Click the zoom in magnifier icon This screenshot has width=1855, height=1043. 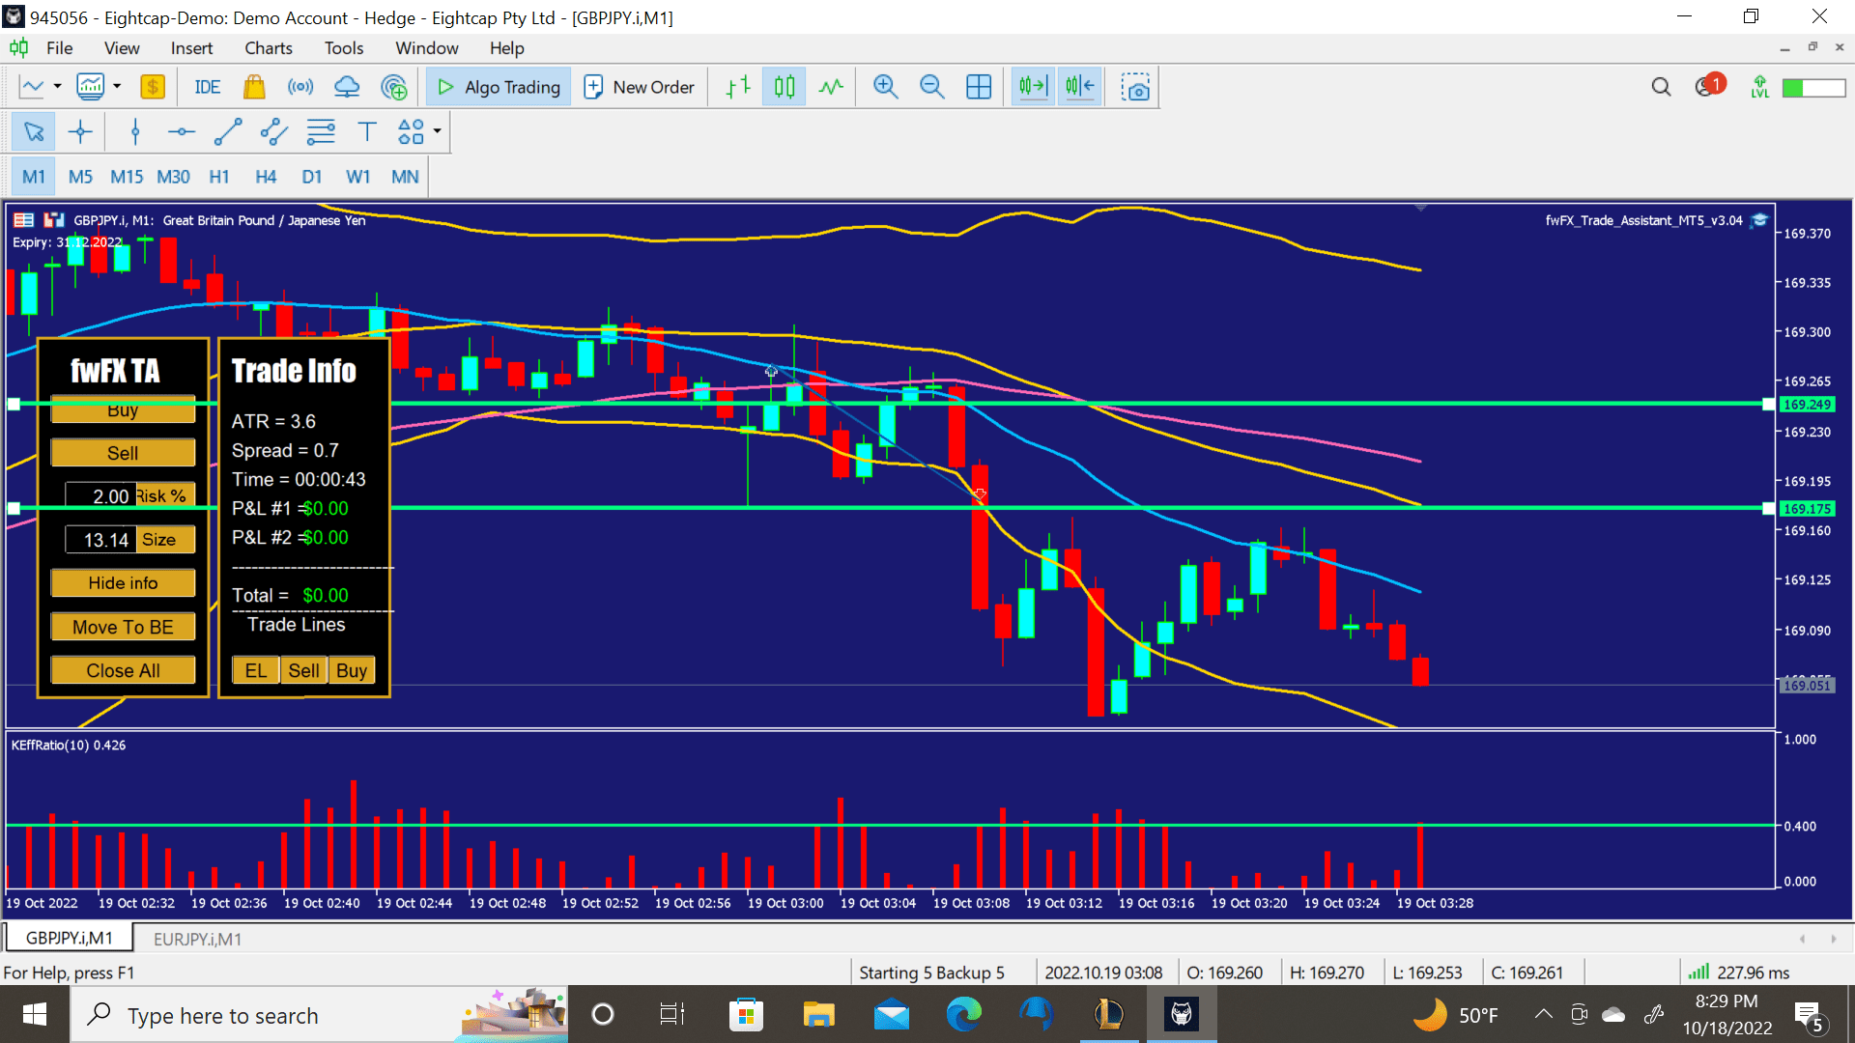(x=885, y=87)
